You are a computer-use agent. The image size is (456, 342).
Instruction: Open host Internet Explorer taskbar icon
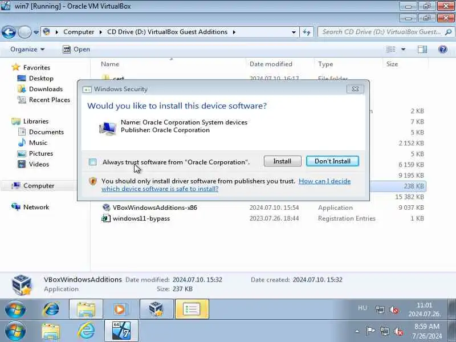[x=87, y=331]
